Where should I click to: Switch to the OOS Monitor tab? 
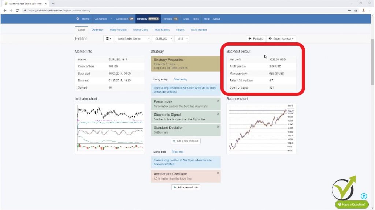[199, 30]
